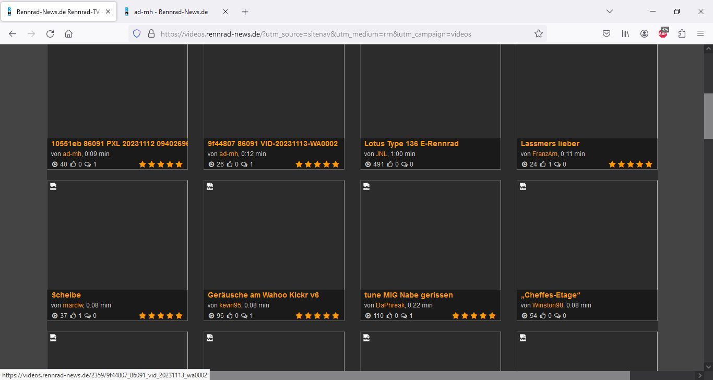Open 9f44807 86091 VID-20231113 video title
713x380 pixels.
click(x=272, y=144)
